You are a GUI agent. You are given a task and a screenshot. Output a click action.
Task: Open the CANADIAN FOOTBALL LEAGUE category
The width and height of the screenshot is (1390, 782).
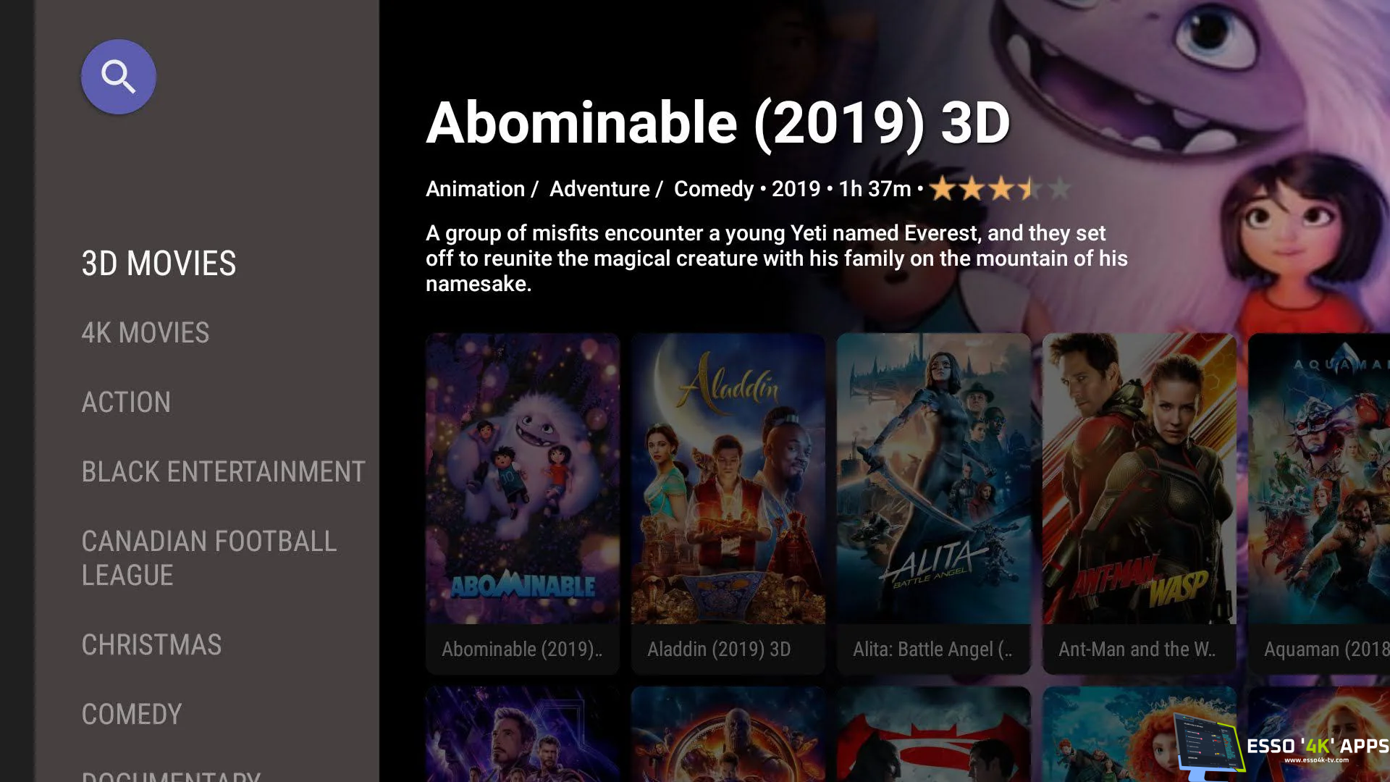point(209,558)
